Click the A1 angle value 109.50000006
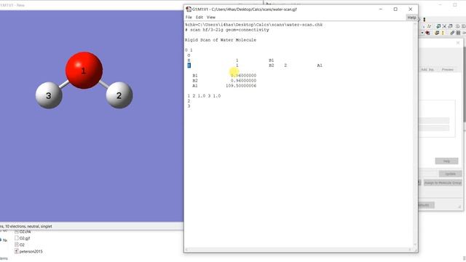 click(241, 86)
